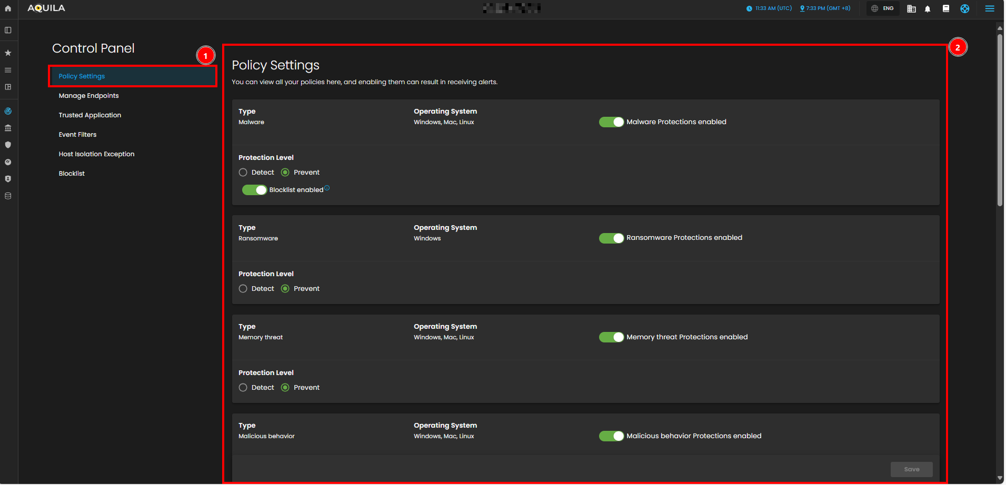Screen dimensions: 1006x485
Task: Expand the top-right hamburger menu
Action: pyautogui.click(x=990, y=8)
